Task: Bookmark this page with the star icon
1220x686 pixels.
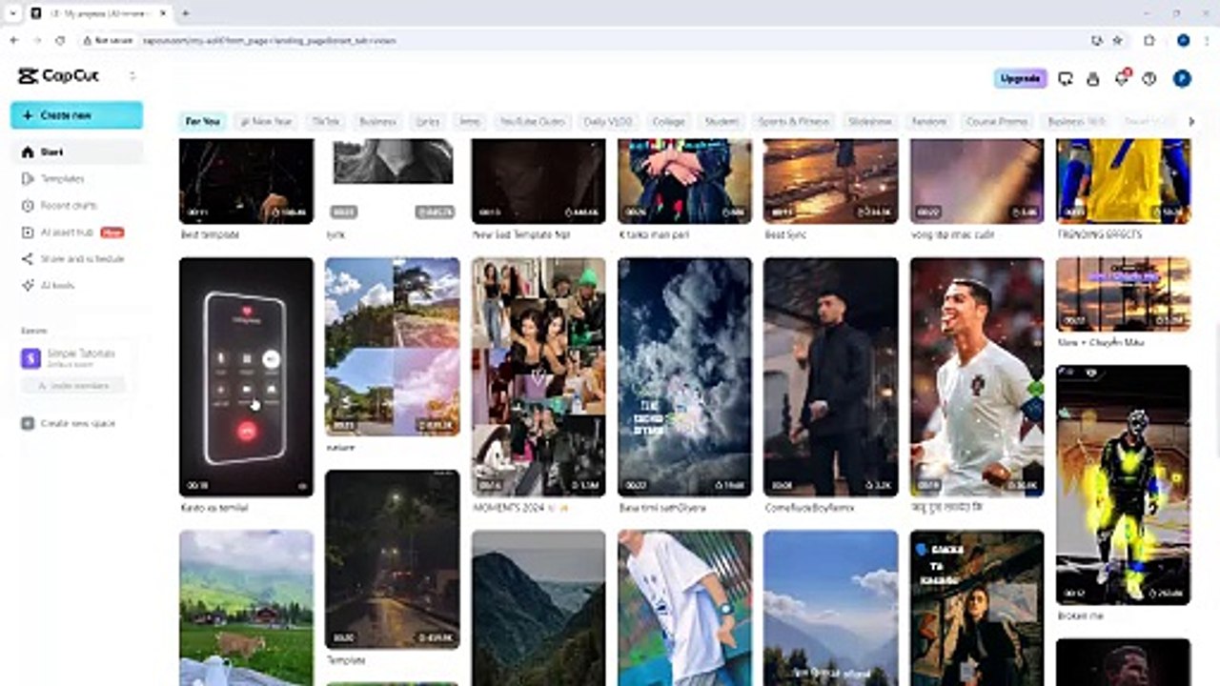Action: [1117, 41]
